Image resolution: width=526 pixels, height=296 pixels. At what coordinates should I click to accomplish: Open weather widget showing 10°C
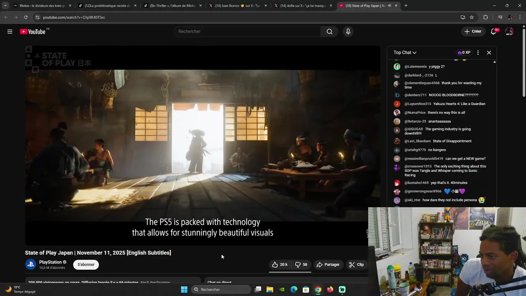20,289
